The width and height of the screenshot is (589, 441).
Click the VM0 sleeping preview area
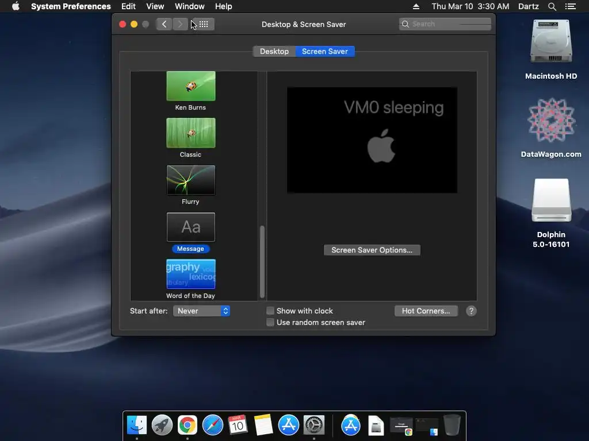[372, 140]
